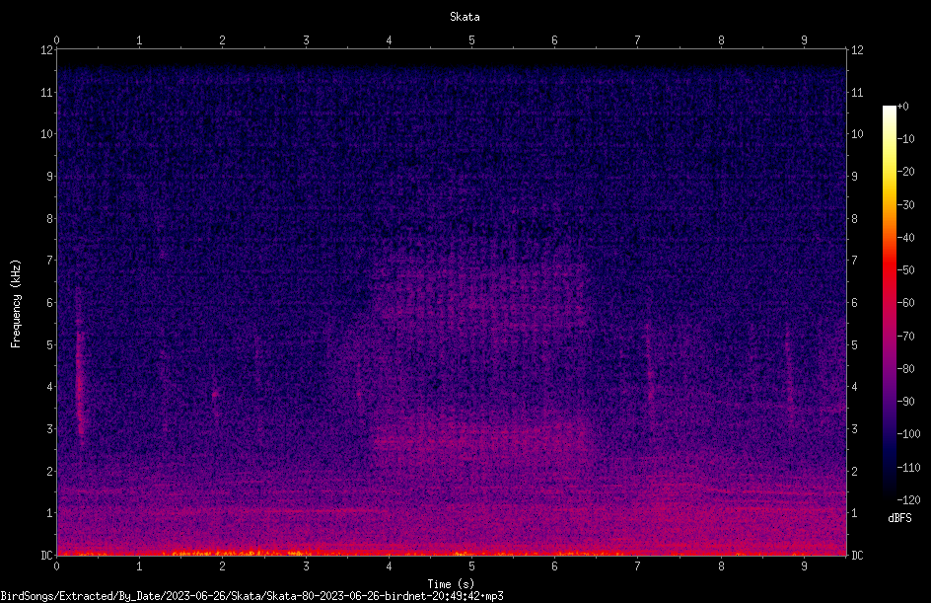Click the "12" tick on the right frequency axis

coord(857,50)
